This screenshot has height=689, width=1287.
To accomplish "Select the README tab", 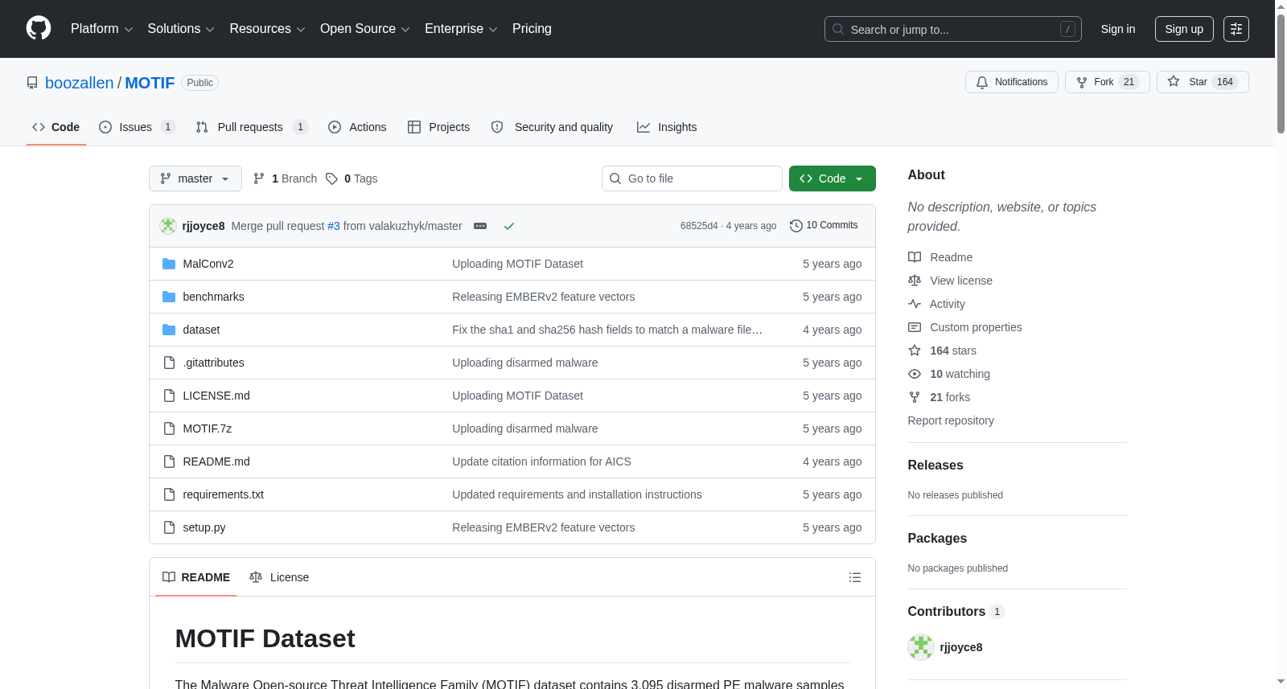I will point(196,577).
